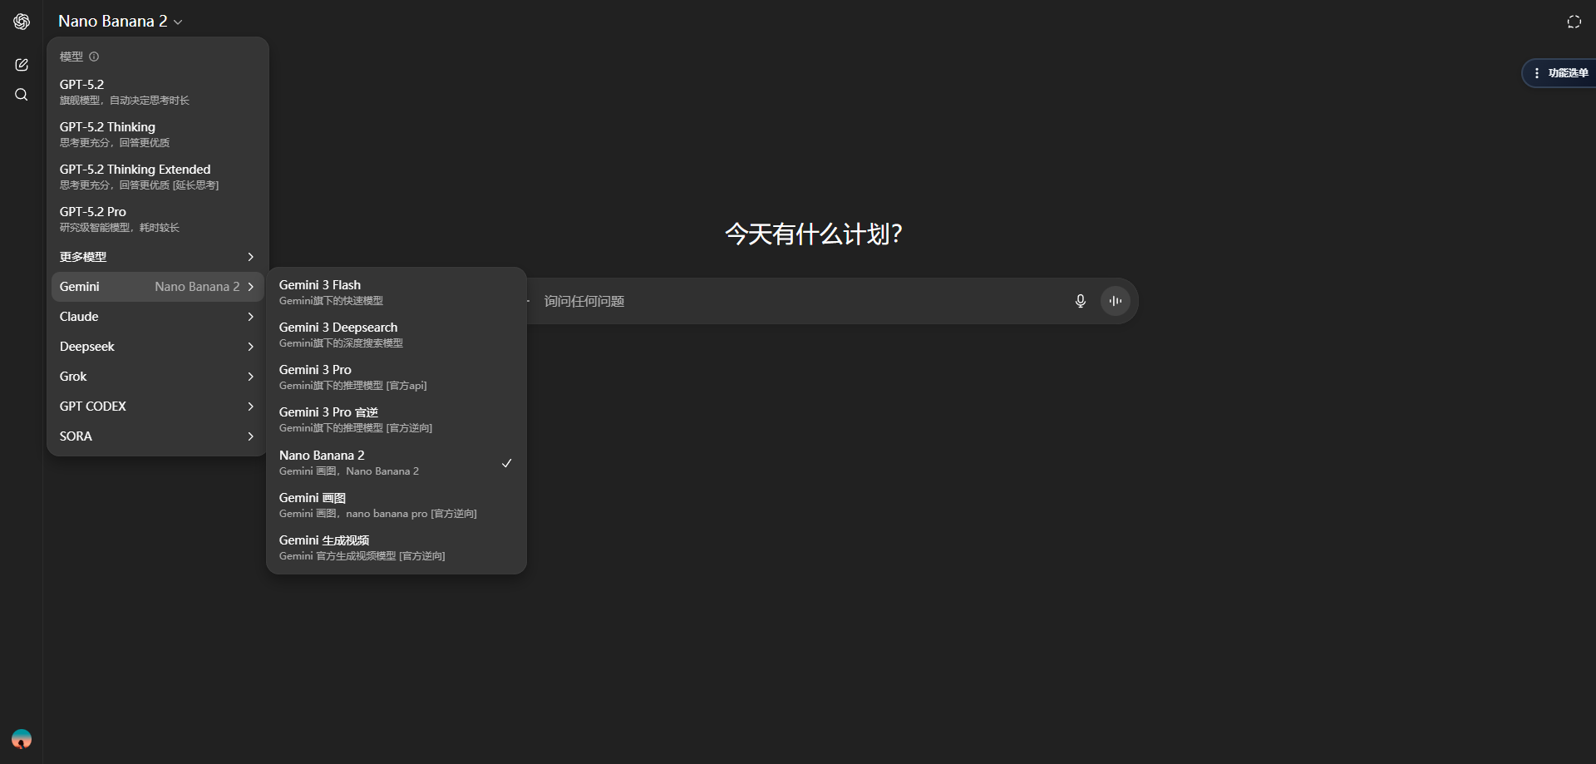Viewport: 1596px width, 764px height.
Task: Start voice mode with the waveform icon
Action: coord(1116,301)
